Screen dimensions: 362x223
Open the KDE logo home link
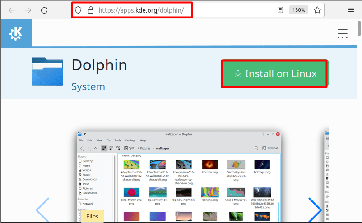(x=16, y=33)
